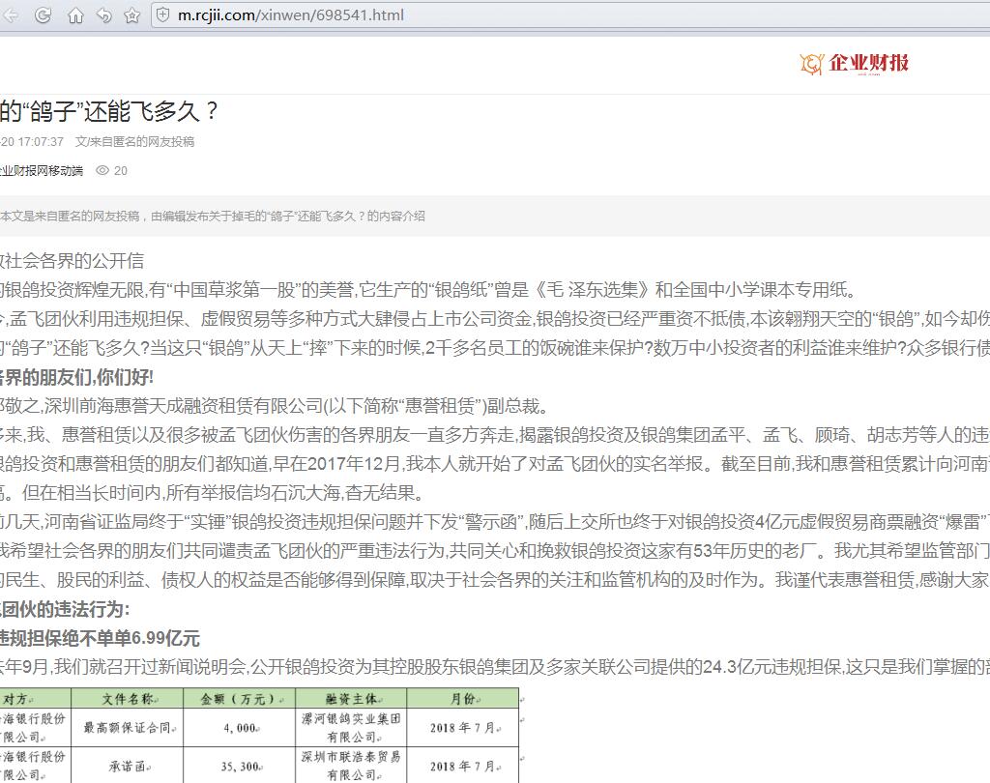The height and width of the screenshot is (783, 990).
Task: Click the table header 月份
Action: point(463,698)
